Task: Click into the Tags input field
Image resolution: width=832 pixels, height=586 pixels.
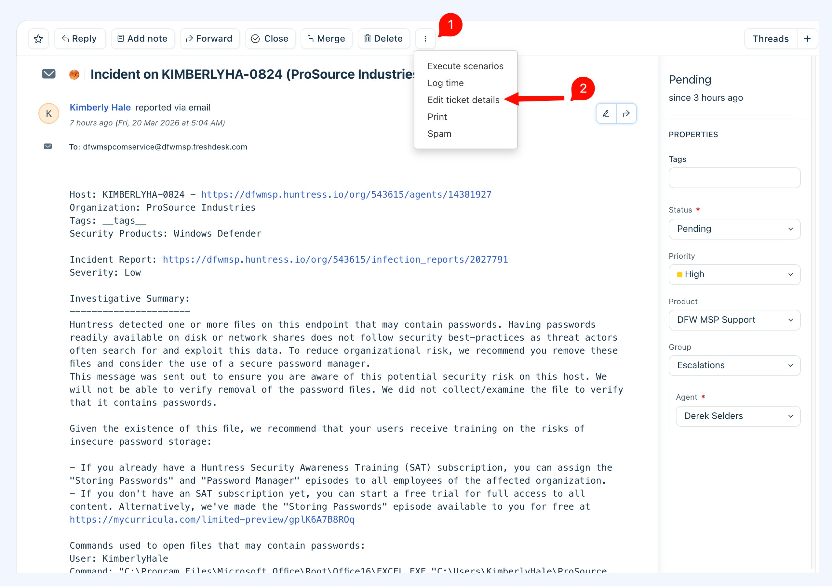Action: [x=734, y=178]
